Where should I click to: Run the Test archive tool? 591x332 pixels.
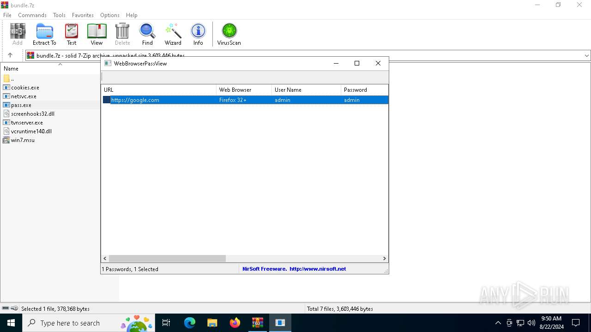pyautogui.click(x=72, y=35)
